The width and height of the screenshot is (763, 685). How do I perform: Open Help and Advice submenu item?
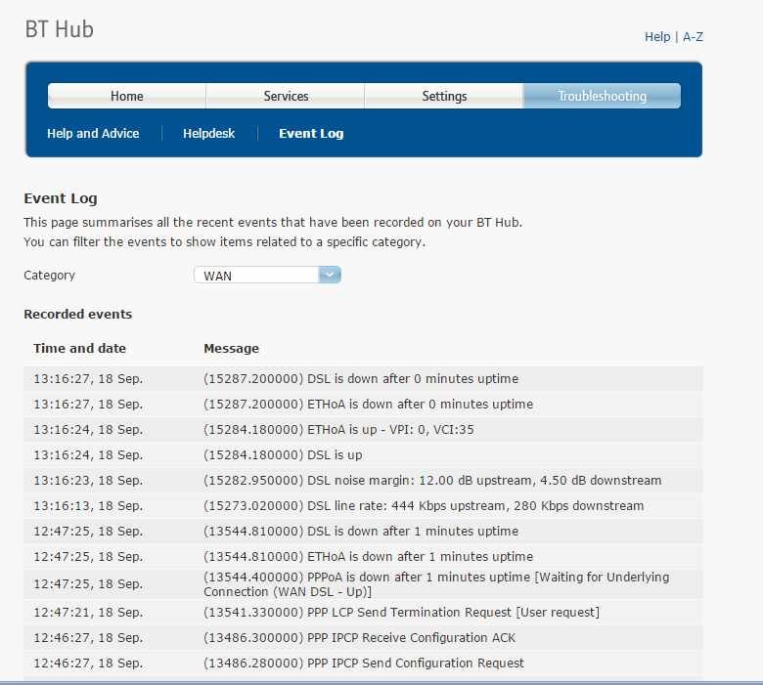[93, 133]
